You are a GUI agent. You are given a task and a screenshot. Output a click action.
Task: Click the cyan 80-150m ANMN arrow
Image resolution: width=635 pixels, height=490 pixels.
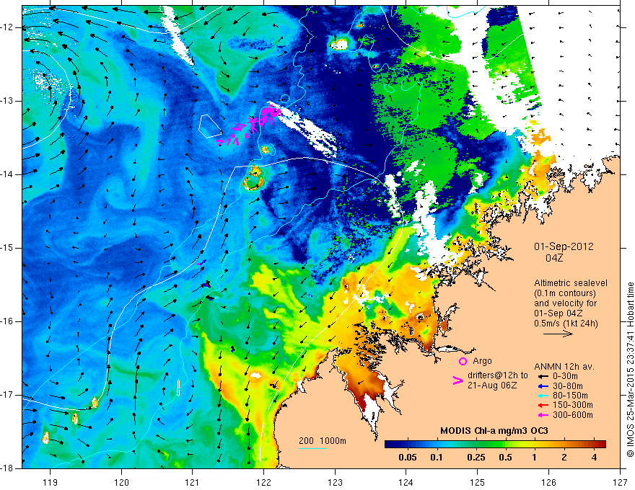point(543,396)
